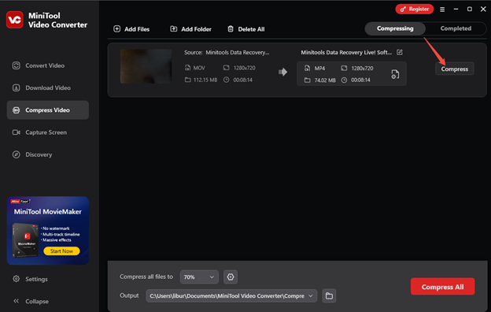Screen dimensions: 491x312
Task: Maximize the application window
Action: (470, 9)
